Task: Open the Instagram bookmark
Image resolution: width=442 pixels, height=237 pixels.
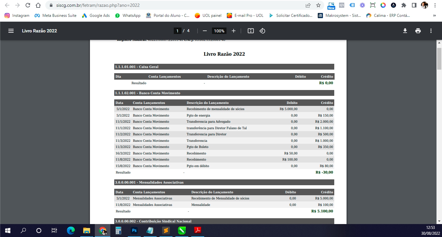Action: 17,15
